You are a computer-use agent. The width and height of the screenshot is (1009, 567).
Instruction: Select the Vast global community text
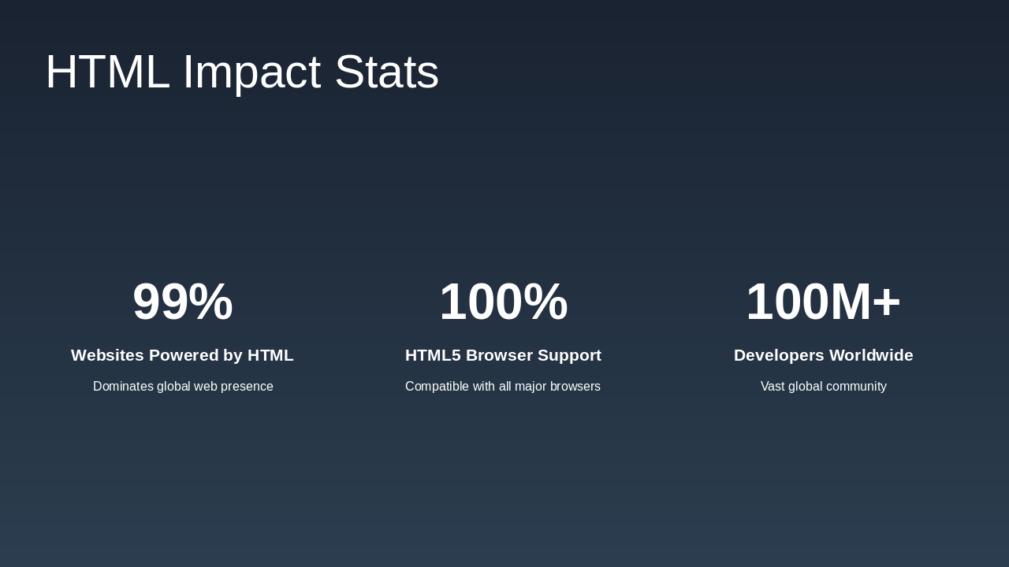[823, 387]
